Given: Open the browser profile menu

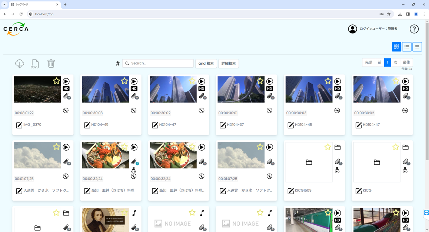Looking at the screenshot, I should click(416, 14).
